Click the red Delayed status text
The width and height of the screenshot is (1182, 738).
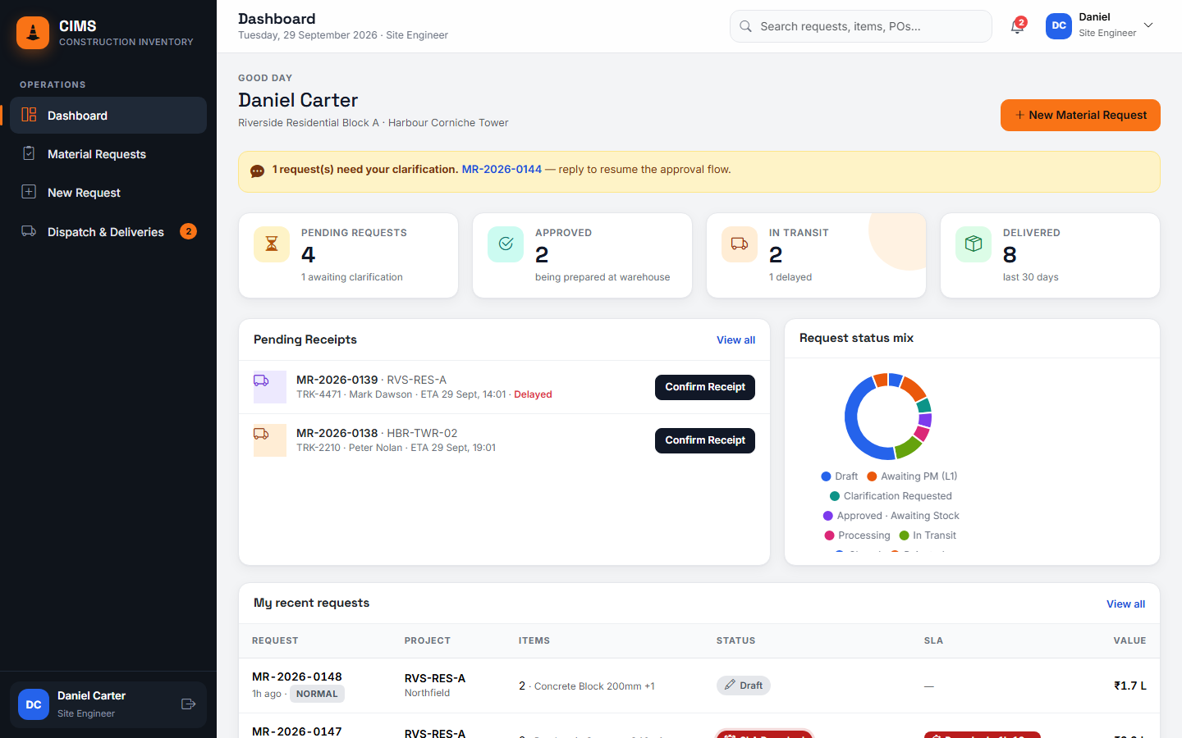(x=533, y=394)
